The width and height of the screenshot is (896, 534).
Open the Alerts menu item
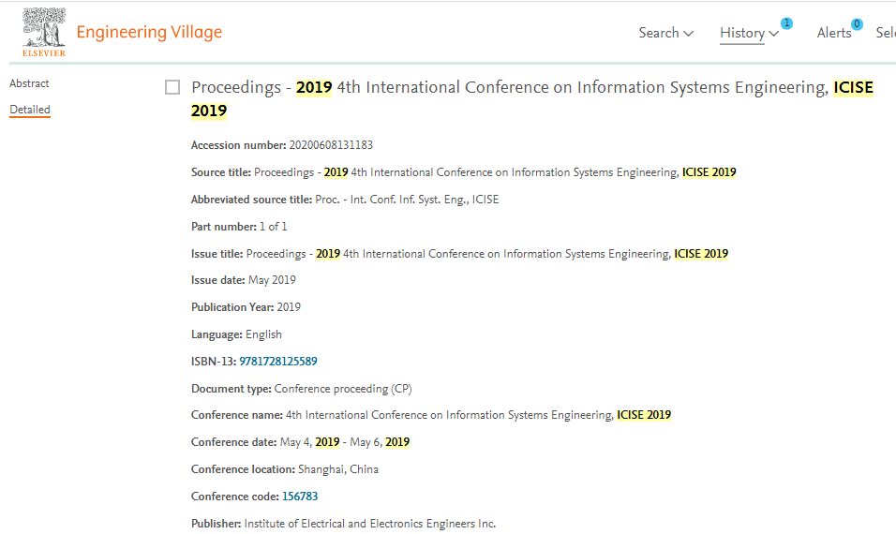click(834, 33)
